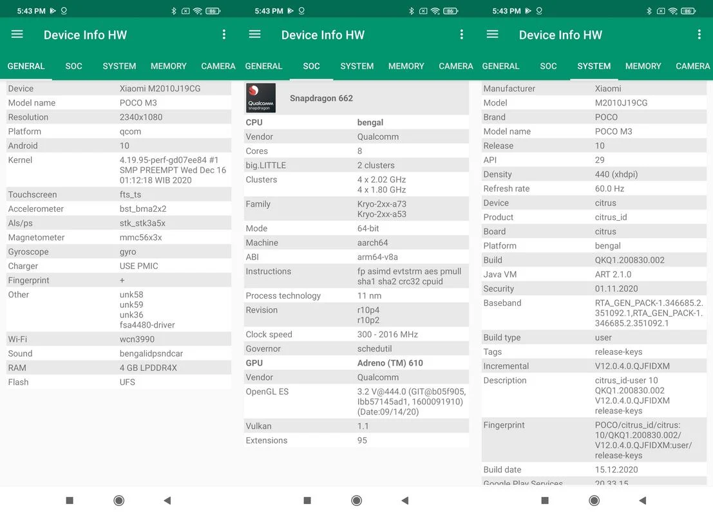
Task: Tap Refresh rate value 60.0 Hz
Action: tap(609, 189)
